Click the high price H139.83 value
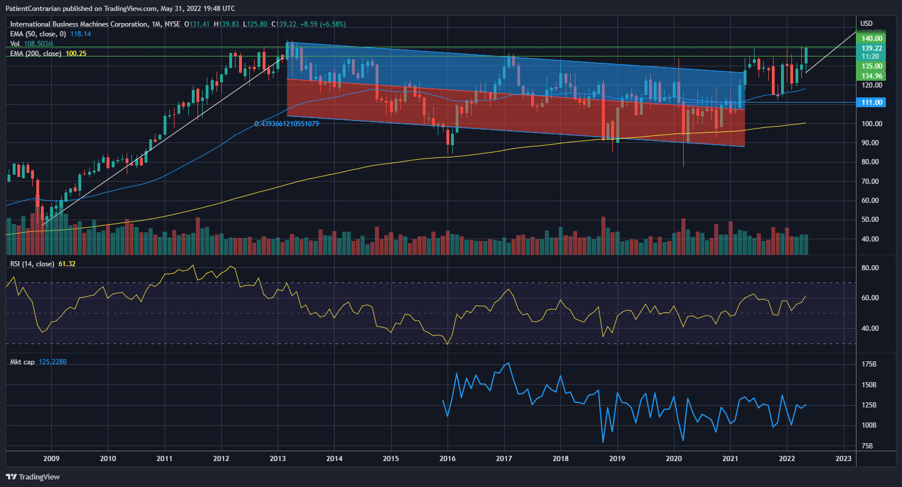 coord(226,24)
